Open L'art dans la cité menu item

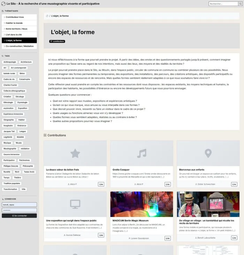(19, 35)
